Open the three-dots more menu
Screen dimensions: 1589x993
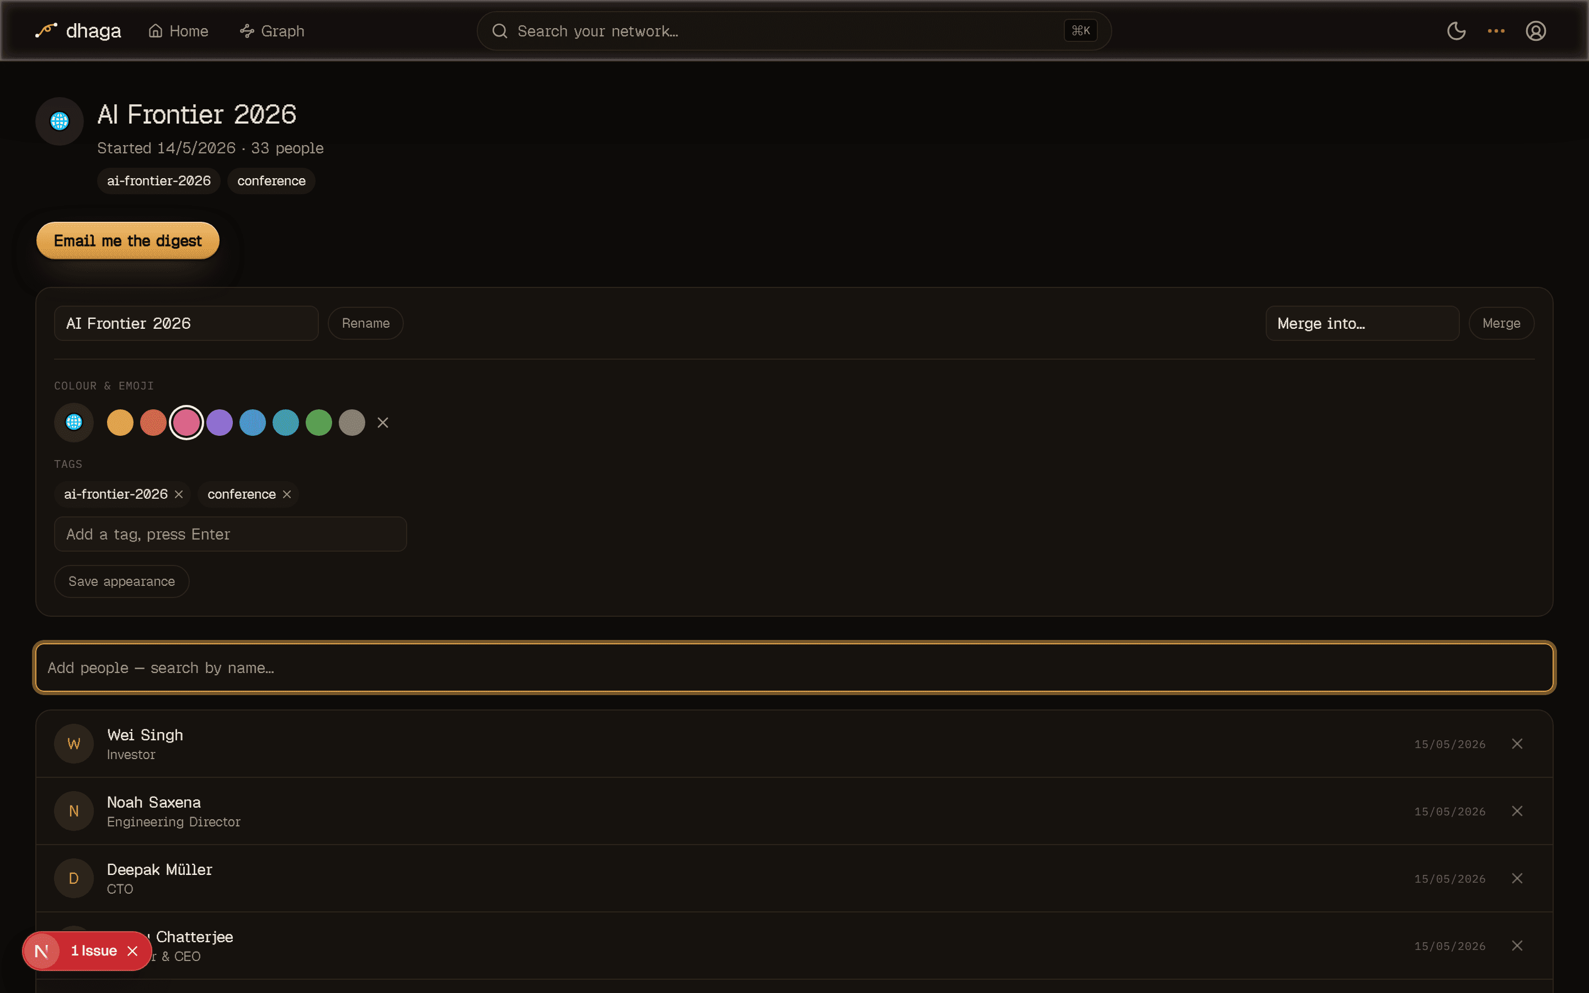pyautogui.click(x=1496, y=31)
